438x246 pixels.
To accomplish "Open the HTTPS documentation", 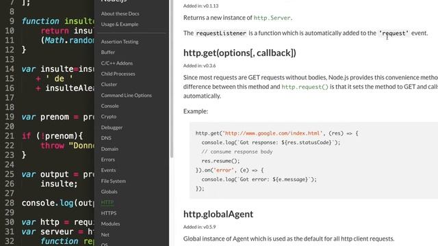I will [109, 213].
